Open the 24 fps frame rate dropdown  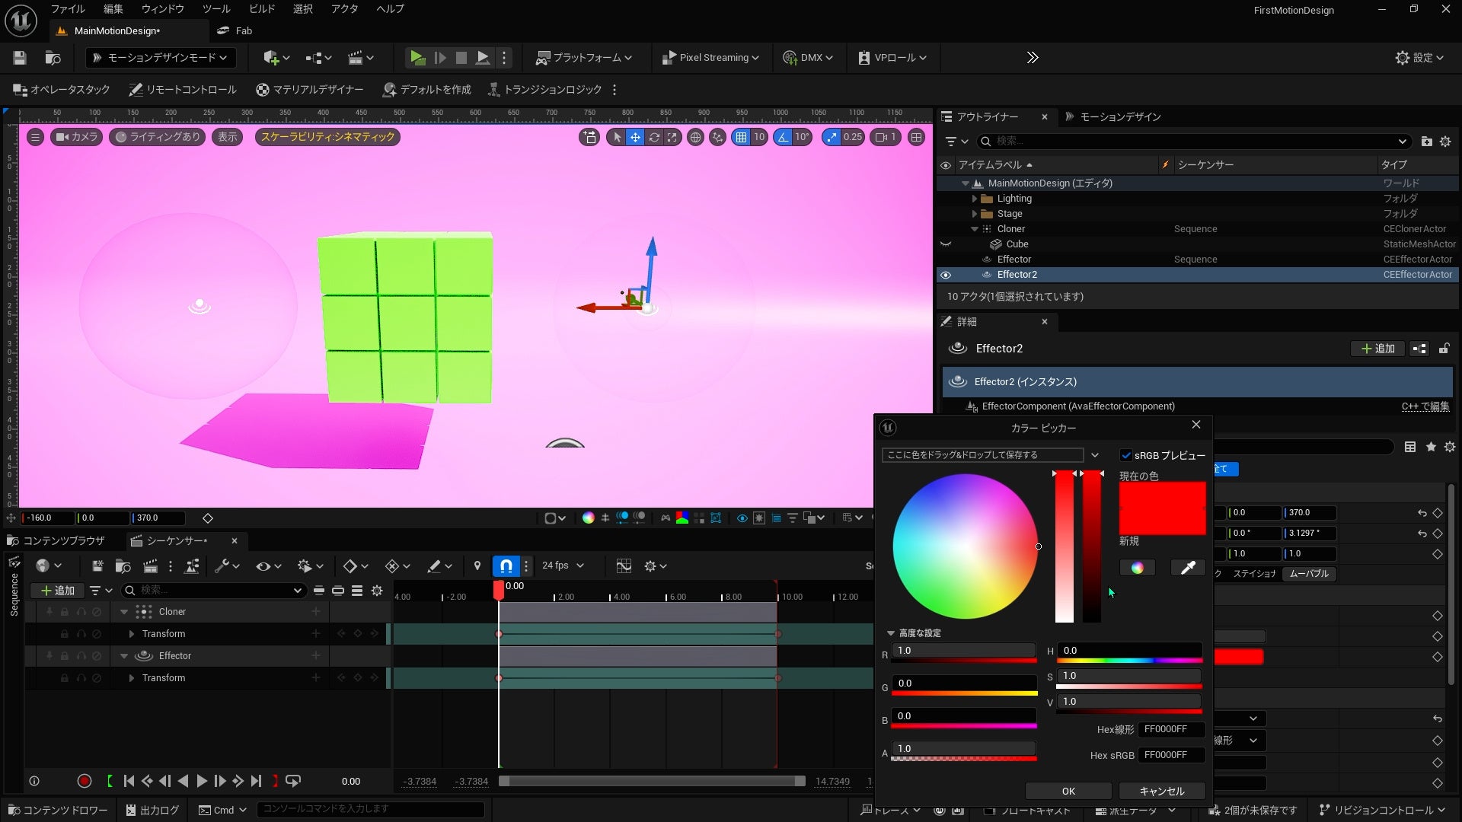(x=563, y=566)
